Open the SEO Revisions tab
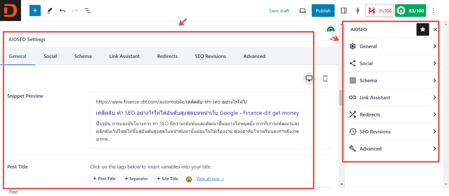The height and width of the screenshot is (196, 449). (210, 56)
